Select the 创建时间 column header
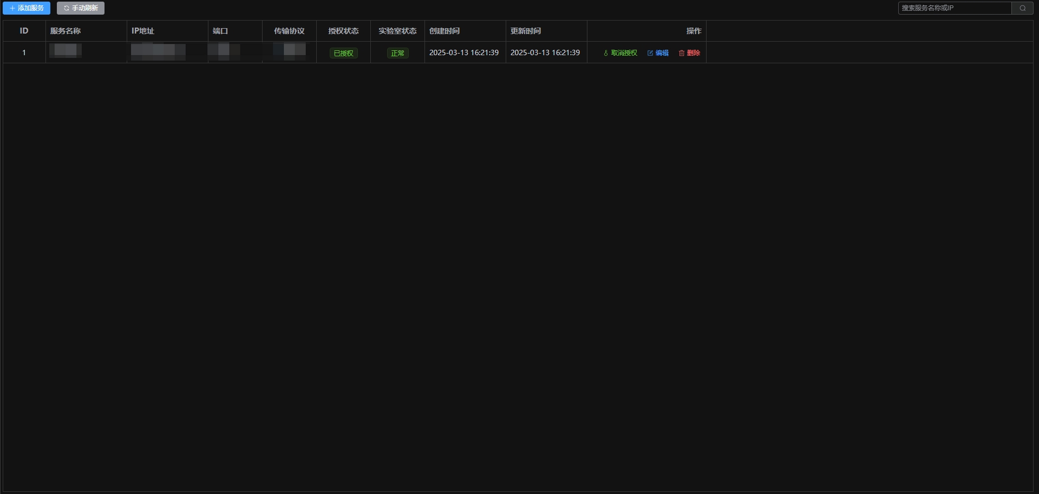This screenshot has width=1039, height=494. tap(445, 31)
